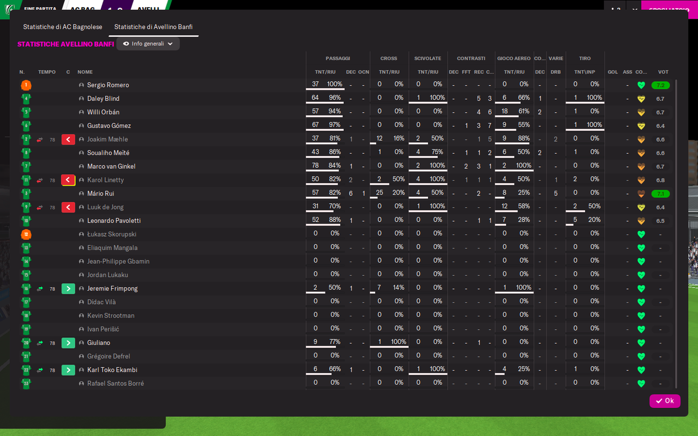Sort by the ASS column header
This screenshot has width=698, height=436.
628,72
